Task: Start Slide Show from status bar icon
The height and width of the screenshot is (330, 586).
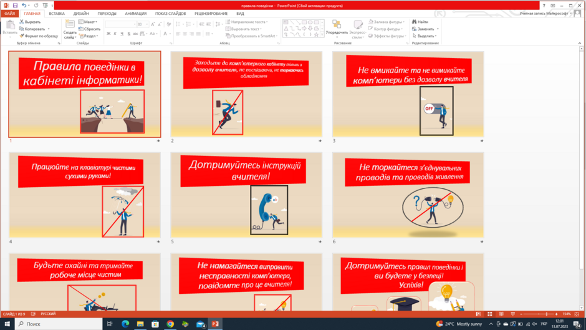Action: click(x=512, y=314)
